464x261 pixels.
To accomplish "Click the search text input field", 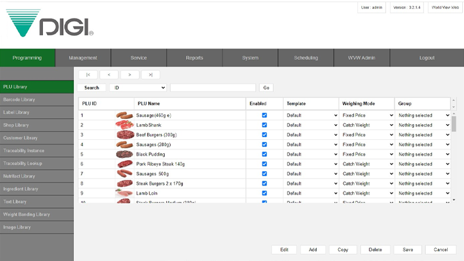I will pos(213,88).
